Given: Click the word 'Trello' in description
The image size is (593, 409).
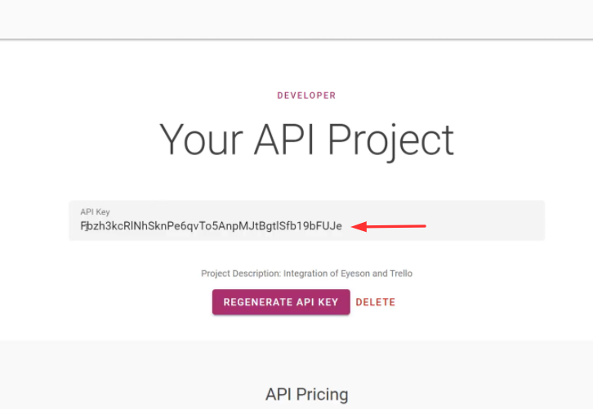Looking at the screenshot, I should click(399, 273).
